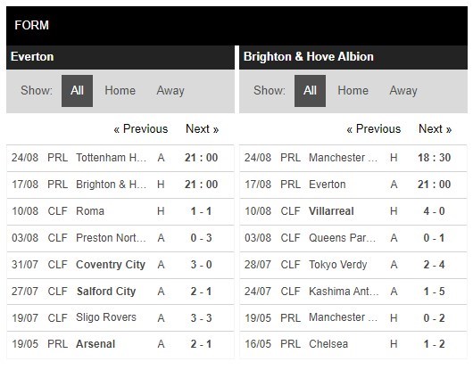This screenshot has height=370, width=473.
Task: Select the All tab under Everton
Action: coord(77,91)
